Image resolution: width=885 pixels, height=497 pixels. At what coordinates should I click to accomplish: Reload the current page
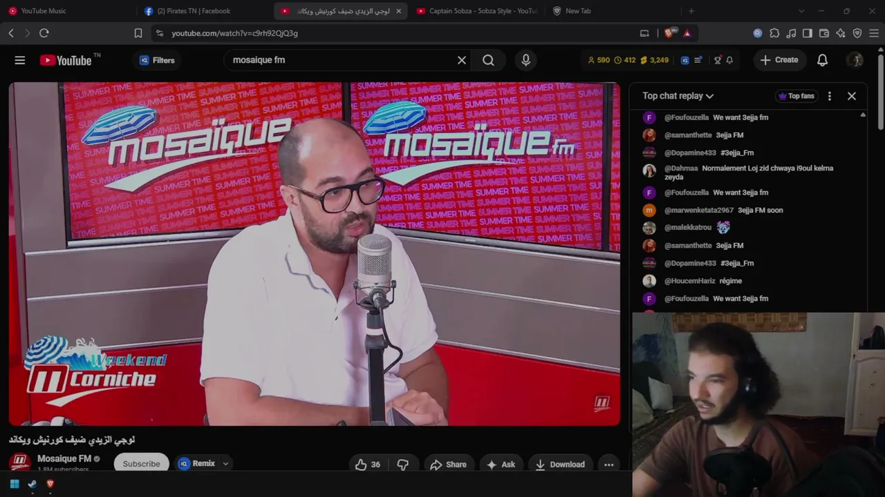tap(44, 33)
